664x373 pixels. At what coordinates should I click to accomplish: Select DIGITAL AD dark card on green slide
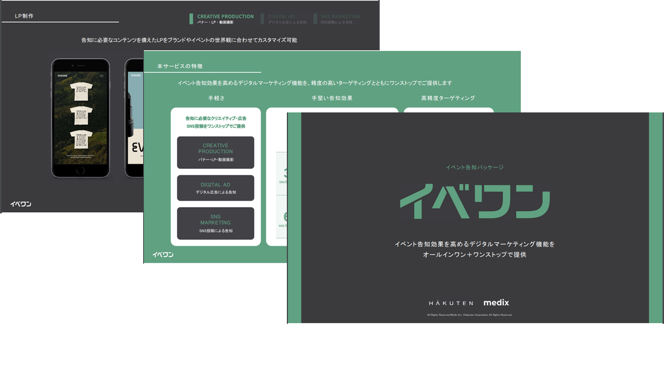click(x=215, y=188)
